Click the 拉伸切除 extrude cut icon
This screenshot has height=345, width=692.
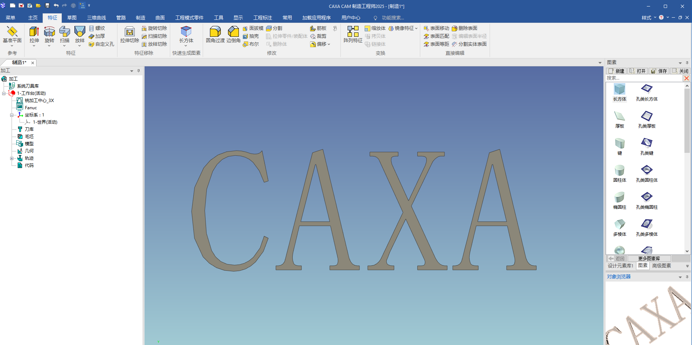pyautogui.click(x=129, y=33)
